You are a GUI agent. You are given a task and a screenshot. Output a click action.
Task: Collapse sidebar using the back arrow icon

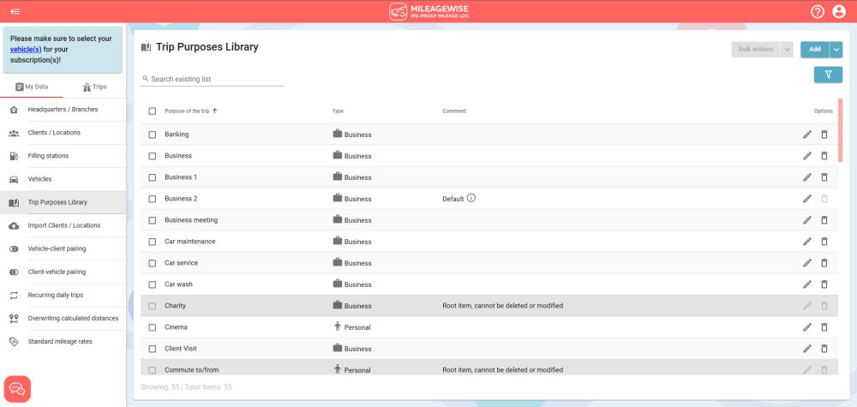(x=15, y=11)
